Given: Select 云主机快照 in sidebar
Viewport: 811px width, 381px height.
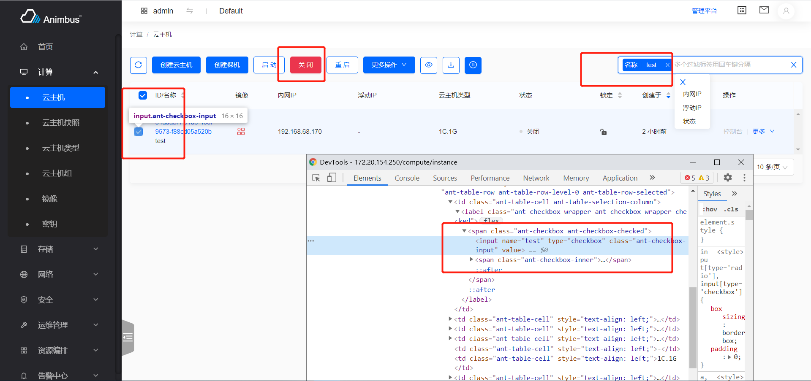Looking at the screenshot, I should tap(61, 123).
